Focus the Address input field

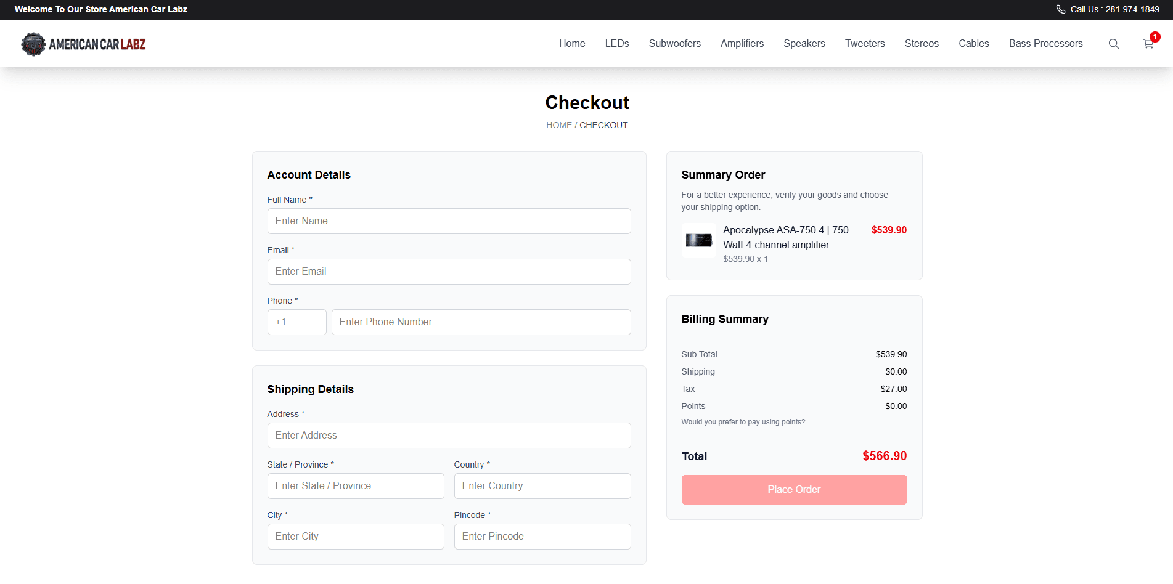(x=449, y=436)
